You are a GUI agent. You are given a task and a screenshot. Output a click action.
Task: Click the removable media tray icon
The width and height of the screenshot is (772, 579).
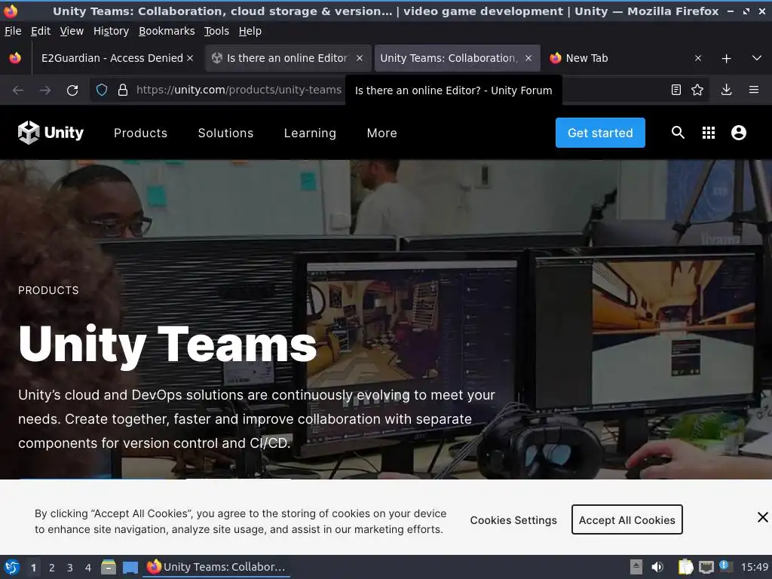pyautogui.click(x=636, y=567)
